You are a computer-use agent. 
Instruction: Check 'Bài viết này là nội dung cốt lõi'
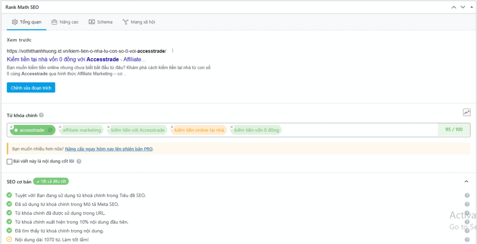pyautogui.click(x=10, y=162)
